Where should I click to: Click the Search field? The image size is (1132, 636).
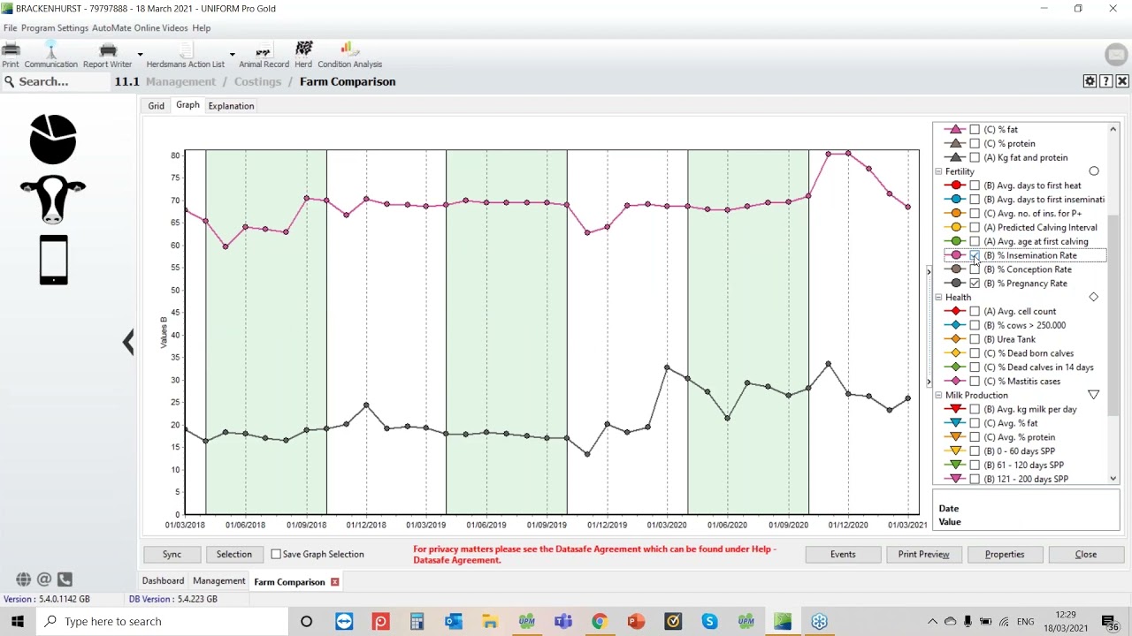(x=55, y=81)
